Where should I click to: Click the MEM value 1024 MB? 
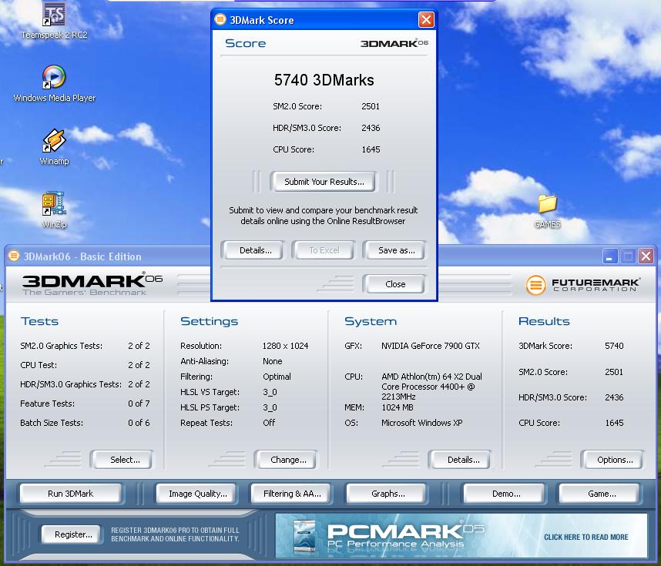point(397,407)
